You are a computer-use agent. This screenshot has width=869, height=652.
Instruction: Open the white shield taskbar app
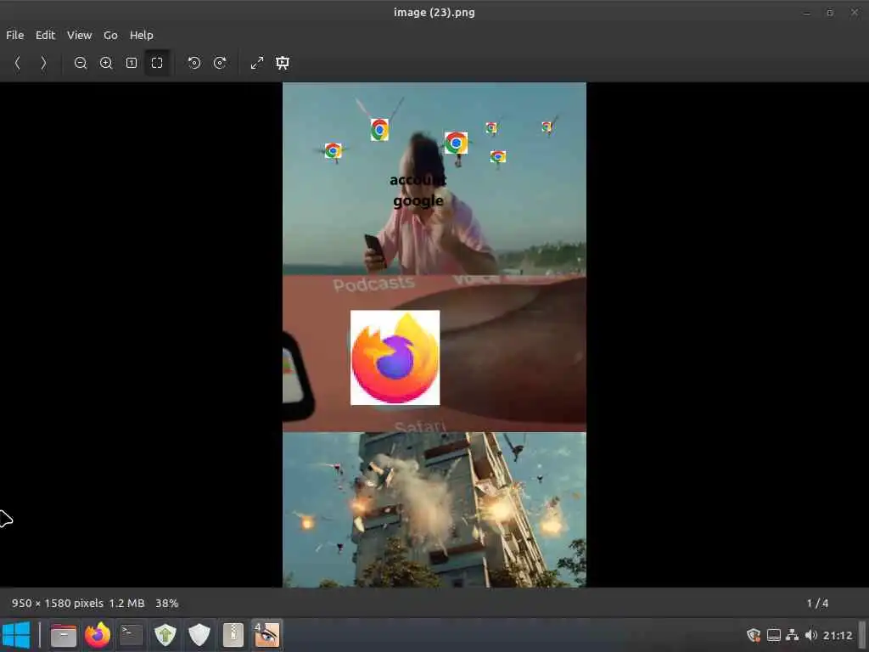click(199, 635)
